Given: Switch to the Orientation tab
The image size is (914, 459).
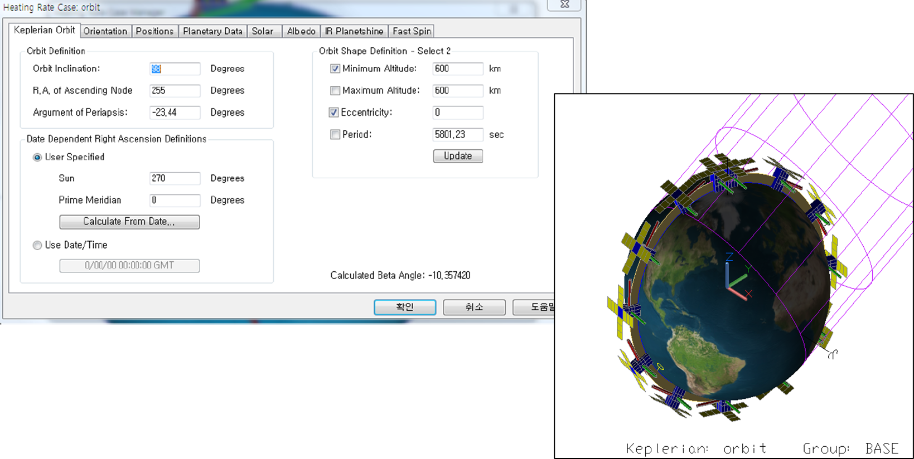Looking at the screenshot, I should (x=105, y=31).
